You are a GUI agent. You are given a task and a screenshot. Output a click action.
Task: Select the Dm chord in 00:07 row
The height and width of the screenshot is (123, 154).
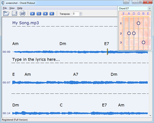[x=114, y=74]
